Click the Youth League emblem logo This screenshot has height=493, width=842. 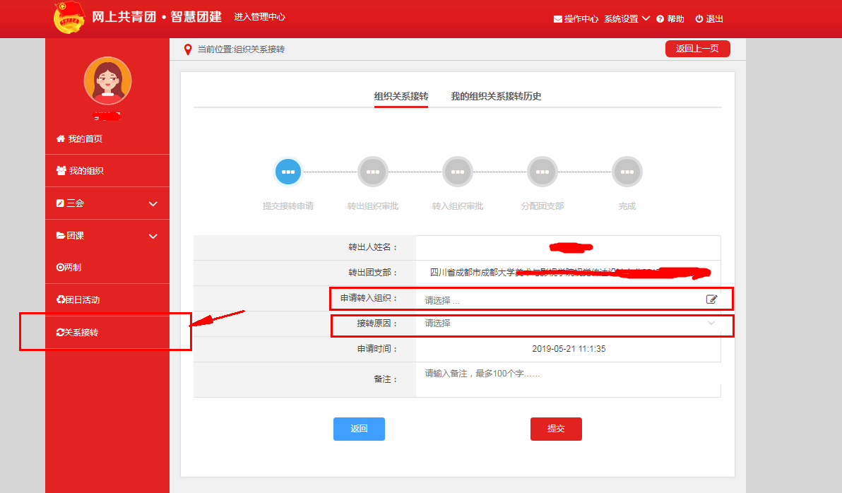pos(69,17)
